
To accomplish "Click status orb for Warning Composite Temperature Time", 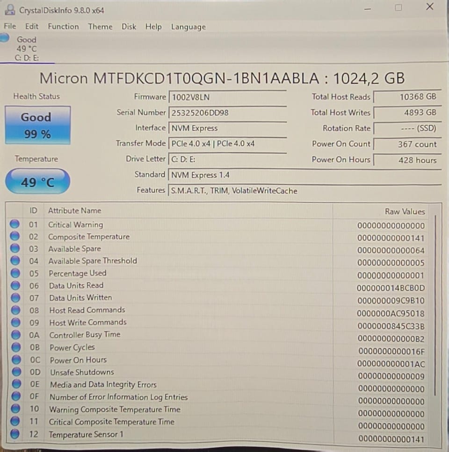I will 15,408.
